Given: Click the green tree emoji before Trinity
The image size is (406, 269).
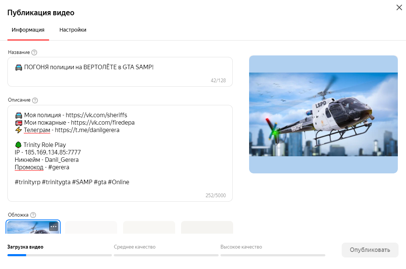Looking at the screenshot, I should (x=18, y=145).
